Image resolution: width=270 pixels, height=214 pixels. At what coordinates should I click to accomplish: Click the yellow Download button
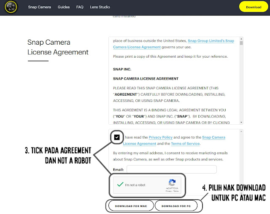(254, 7)
